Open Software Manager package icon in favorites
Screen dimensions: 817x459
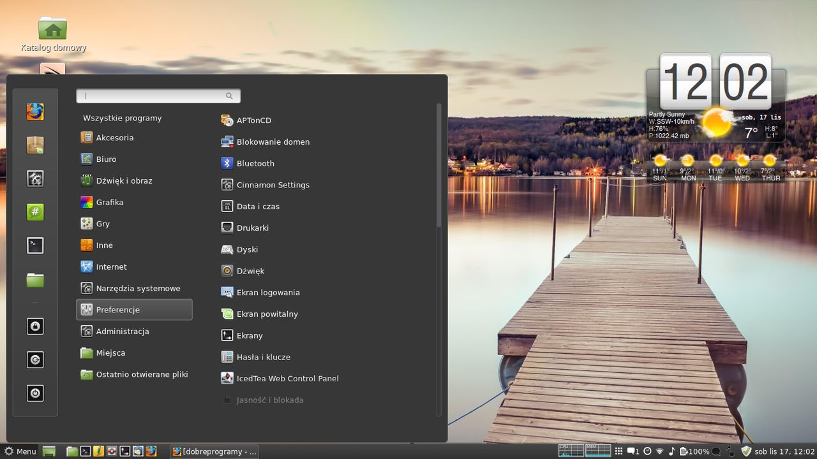(35, 145)
